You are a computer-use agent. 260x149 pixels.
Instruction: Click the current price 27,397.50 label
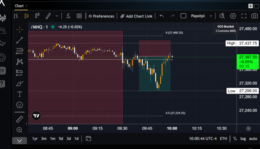248,62
